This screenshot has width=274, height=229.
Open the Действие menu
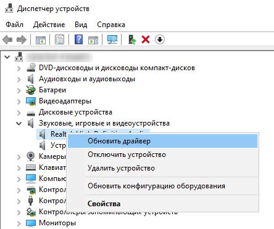[x=49, y=25]
